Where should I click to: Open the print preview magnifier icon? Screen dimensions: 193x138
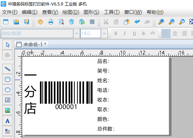[61, 22]
